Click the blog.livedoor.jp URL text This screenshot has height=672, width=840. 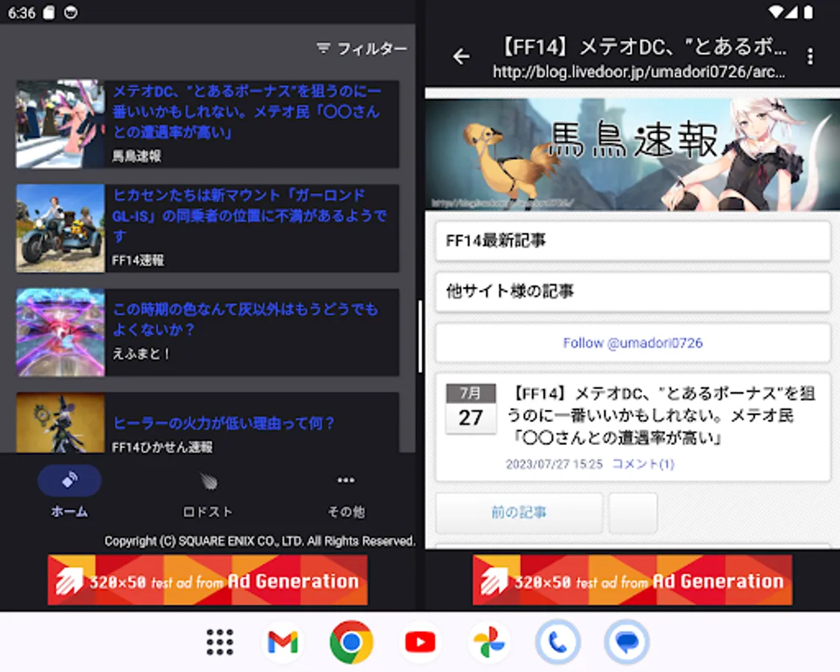(x=639, y=72)
